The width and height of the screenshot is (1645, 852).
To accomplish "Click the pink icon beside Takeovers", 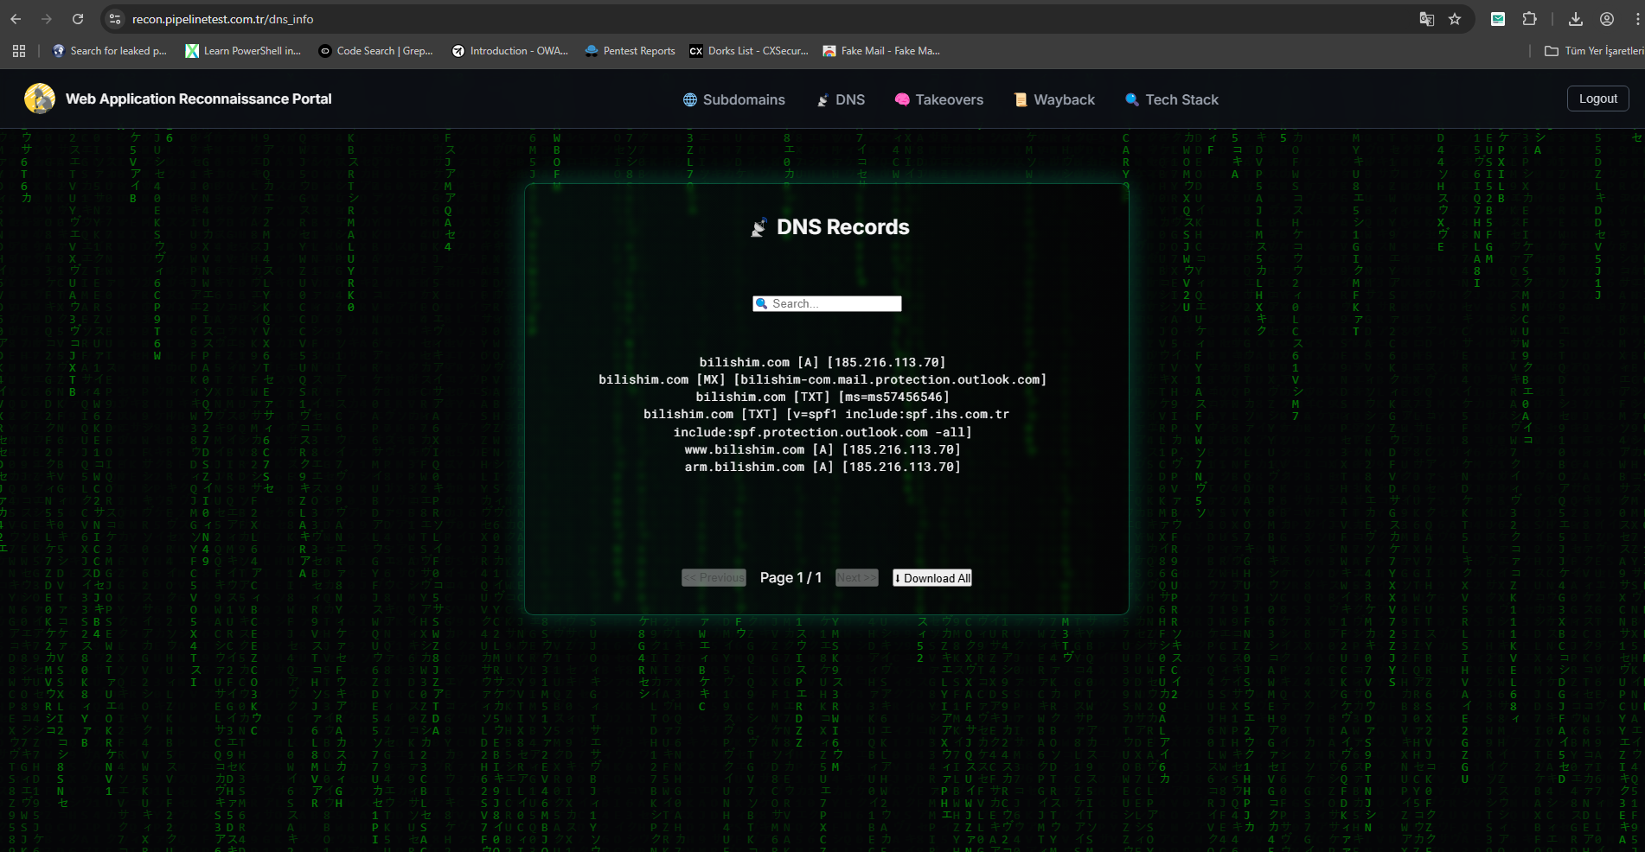I will click(902, 99).
